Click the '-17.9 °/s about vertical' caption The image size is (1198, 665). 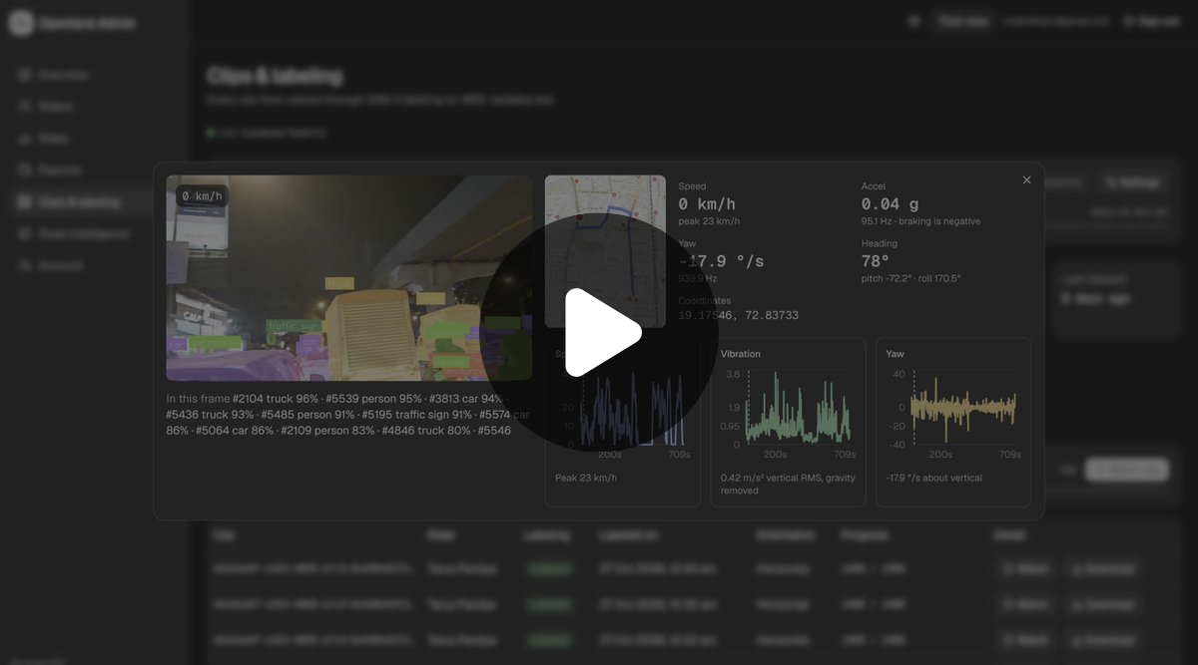(x=934, y=478)
